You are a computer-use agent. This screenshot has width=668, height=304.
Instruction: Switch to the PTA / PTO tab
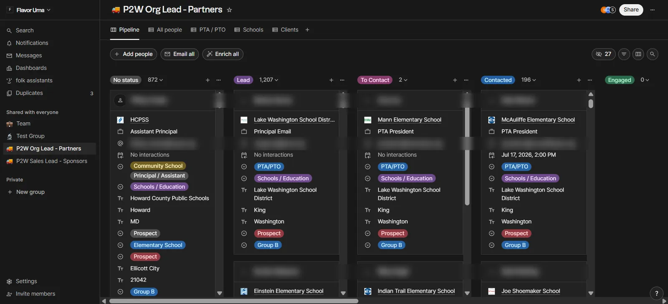click(x=208, y=30)
